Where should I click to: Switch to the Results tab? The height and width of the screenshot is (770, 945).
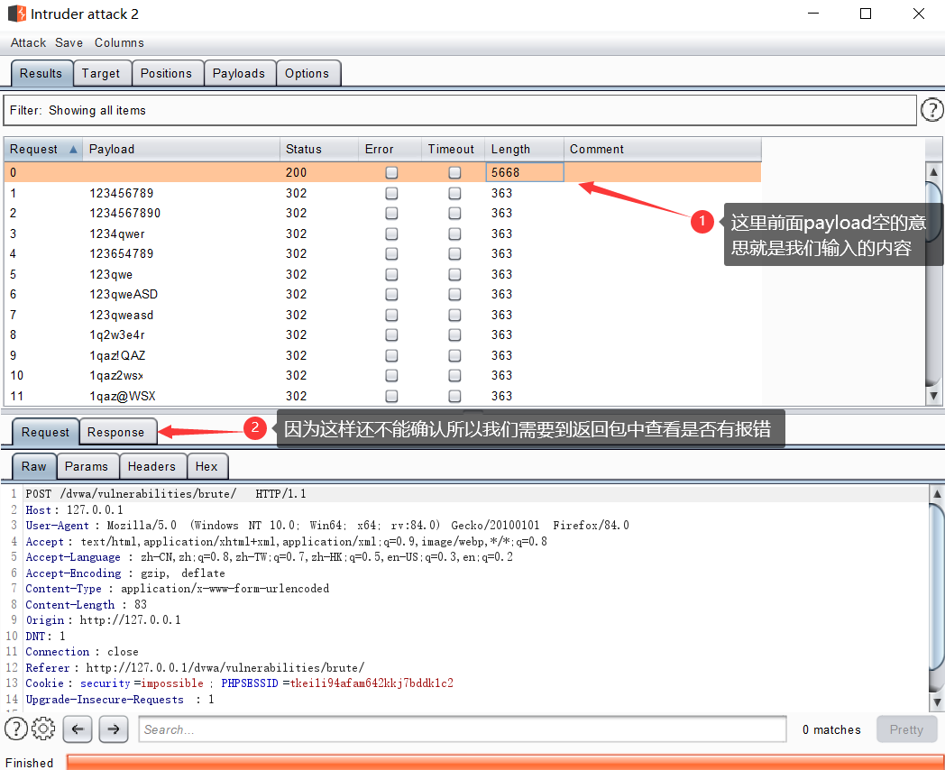click(x=41, y=74)
